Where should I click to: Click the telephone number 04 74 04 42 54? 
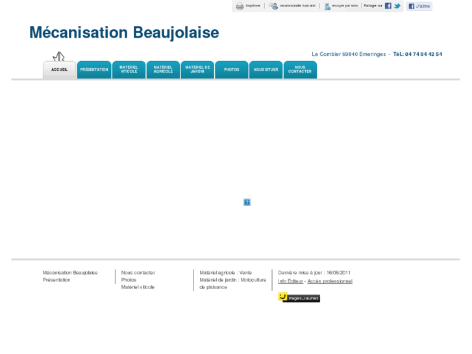tap(423, 54)
